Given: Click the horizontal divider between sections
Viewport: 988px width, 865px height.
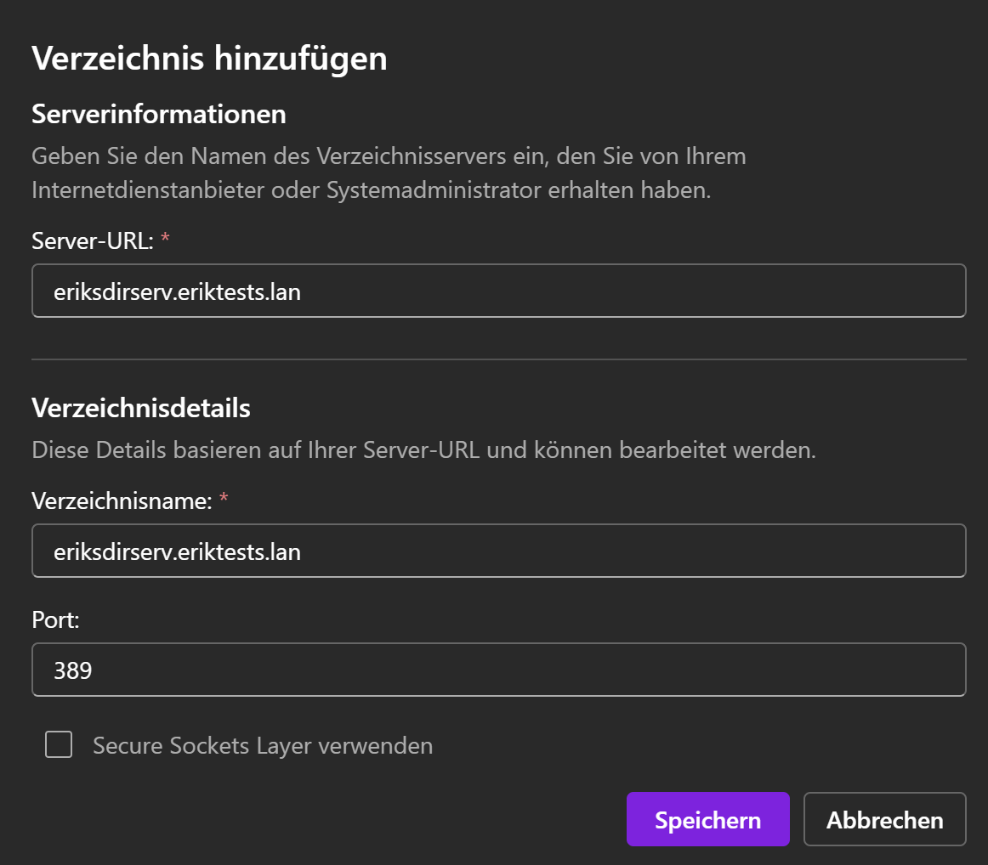Looking at the screenshot, I should pos(498,359).
